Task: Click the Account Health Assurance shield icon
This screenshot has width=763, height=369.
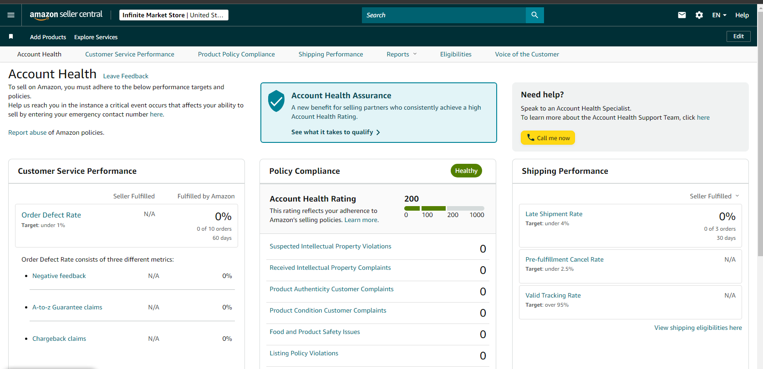Action: tap(276, 101)
